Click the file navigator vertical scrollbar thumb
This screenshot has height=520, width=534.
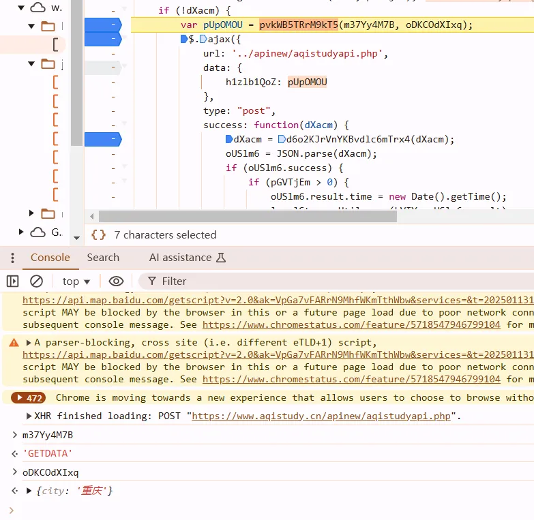click(x=77, y=73)
